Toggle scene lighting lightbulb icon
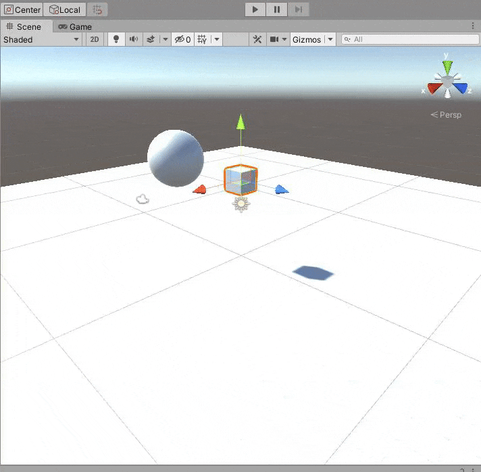 pos(116,39)
